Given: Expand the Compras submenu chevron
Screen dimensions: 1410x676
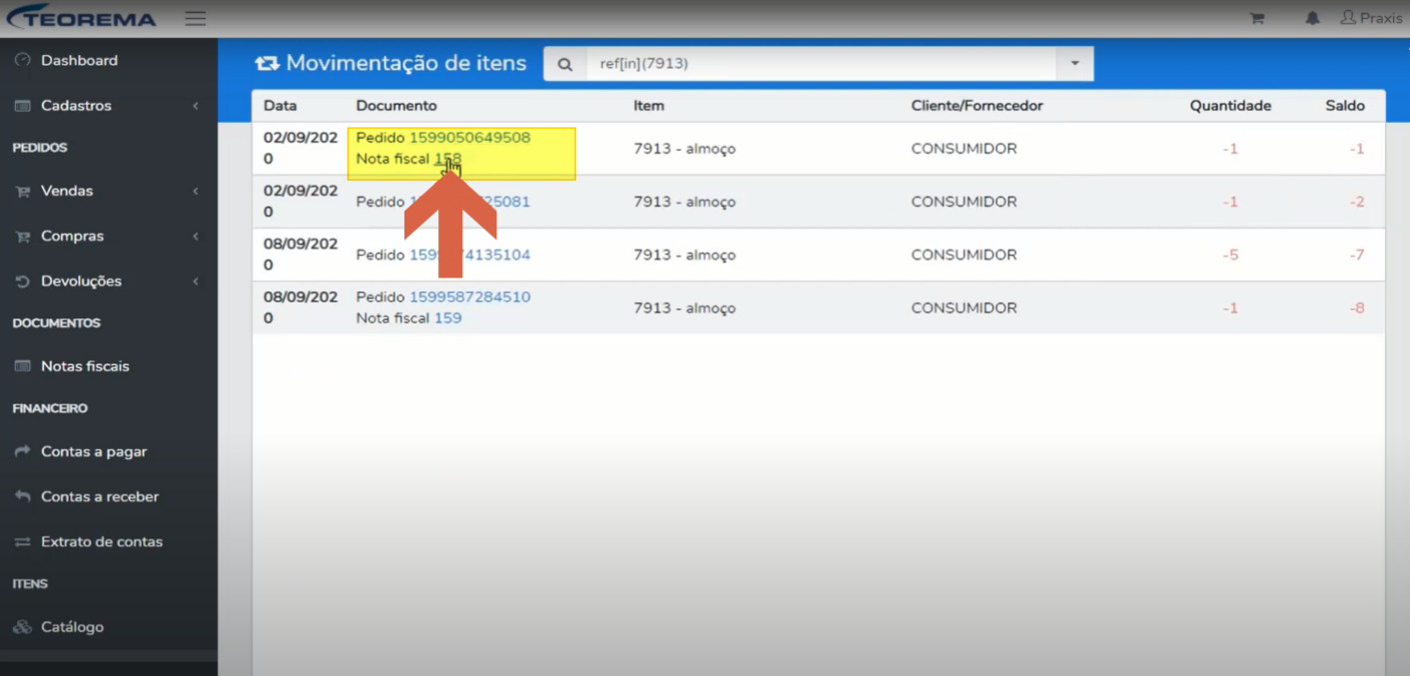Looking at the screenshot, I should coord(196,237).
